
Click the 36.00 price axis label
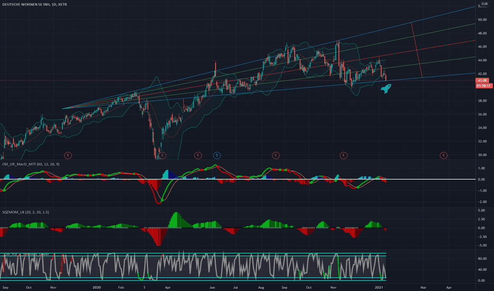tap(482, 114)
